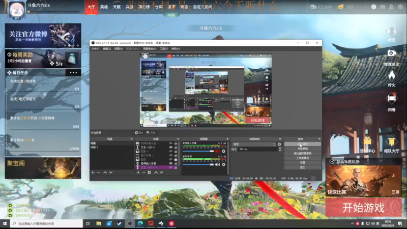Toggle visibility of 音频输入采集 source
Image resolution: width=407 pixels, height=229 pixels.
click(171, 163)
